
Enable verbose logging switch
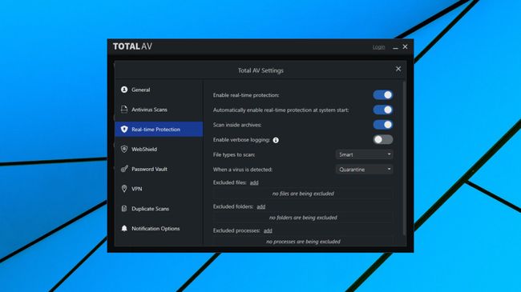(x=383, y=140)
